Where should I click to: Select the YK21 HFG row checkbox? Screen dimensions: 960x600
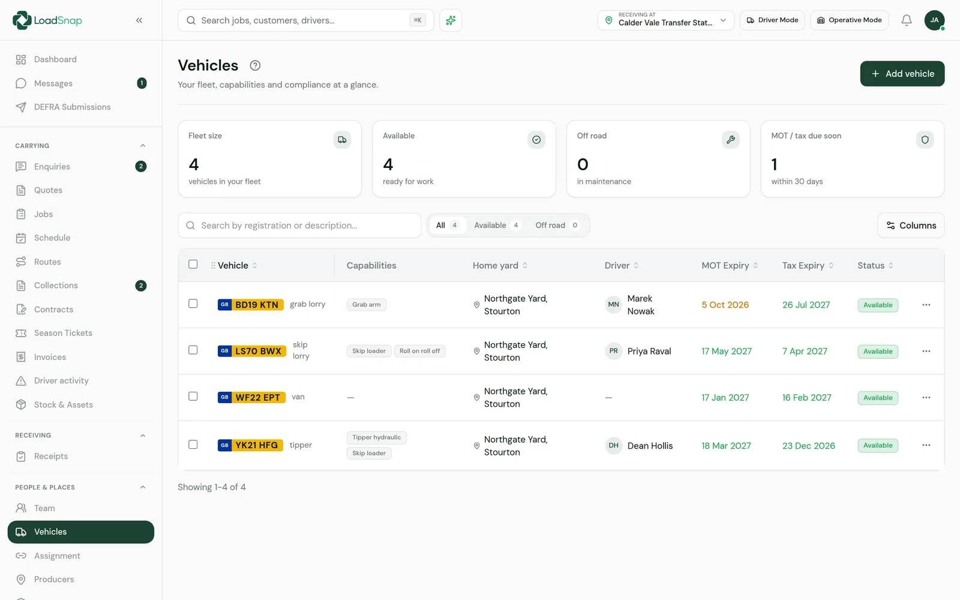click(x=193, y=445)
